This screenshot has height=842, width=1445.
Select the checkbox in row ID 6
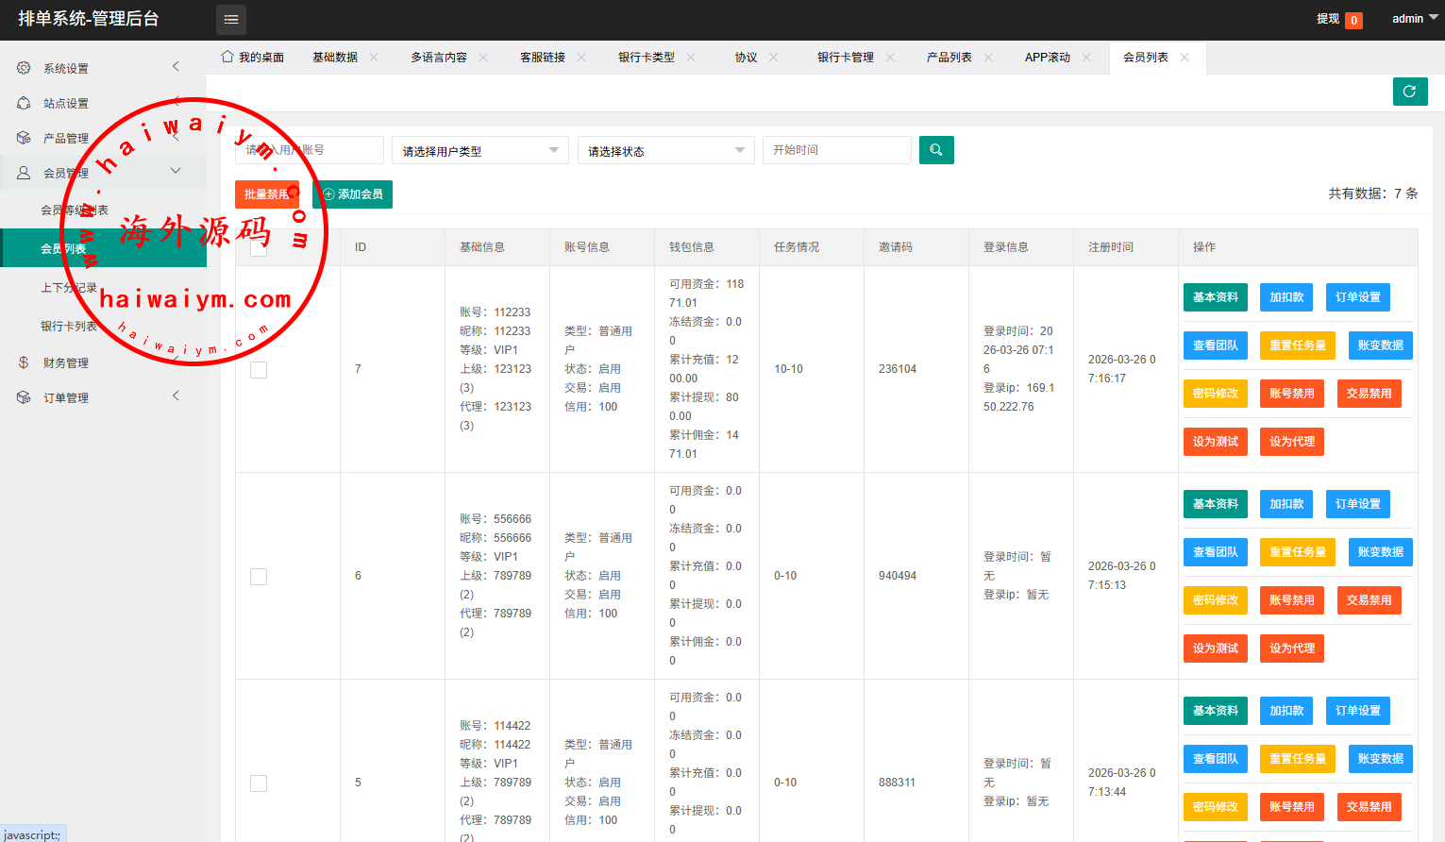[x=259, y=577]
